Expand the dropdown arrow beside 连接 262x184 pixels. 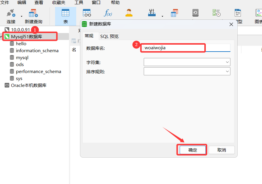[x=21, y=16]
